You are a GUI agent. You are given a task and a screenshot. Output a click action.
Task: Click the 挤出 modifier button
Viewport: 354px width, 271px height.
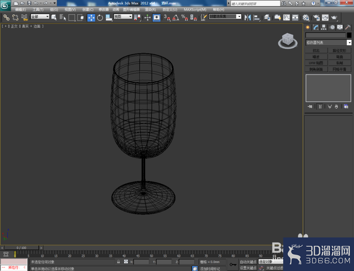[316, 51]
